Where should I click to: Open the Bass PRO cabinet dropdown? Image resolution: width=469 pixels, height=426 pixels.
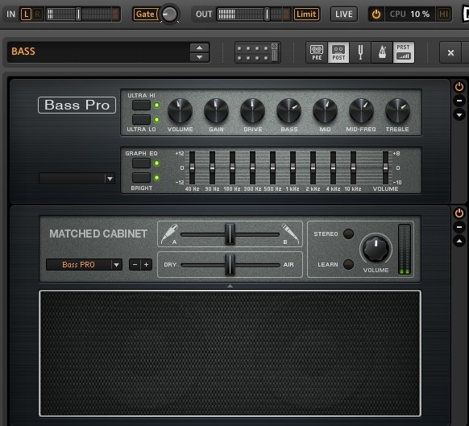coord(84,265)
